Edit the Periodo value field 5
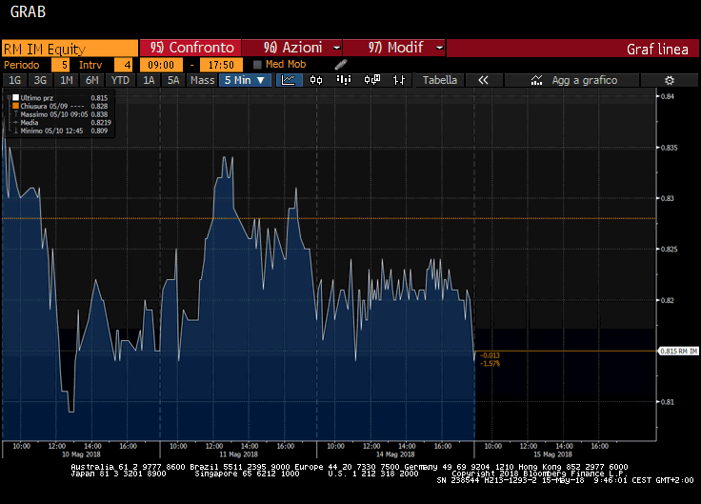This screenshot has width=701, height=504. pos(60,65)
